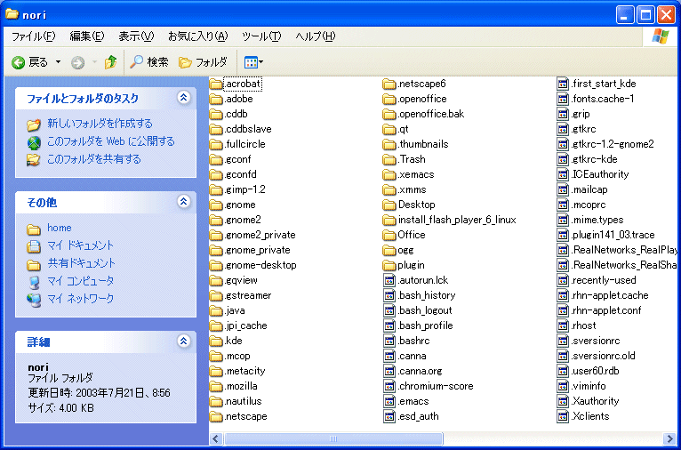Viewport: 681px width, 450px height.
Task: Click the My Network (マイ ネットワーク) icon
Action: point(34,300)
